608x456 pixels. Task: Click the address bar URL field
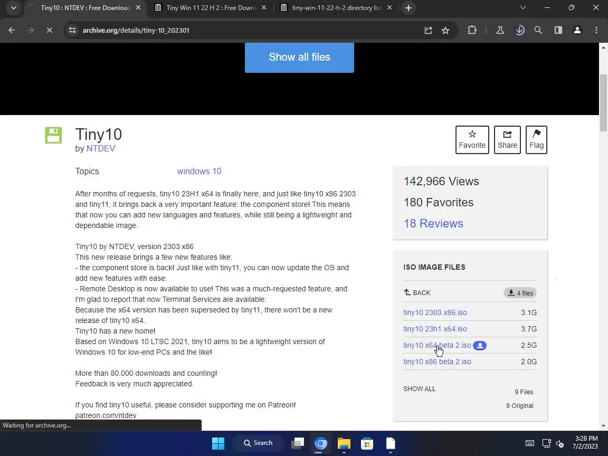click(248, 30)
